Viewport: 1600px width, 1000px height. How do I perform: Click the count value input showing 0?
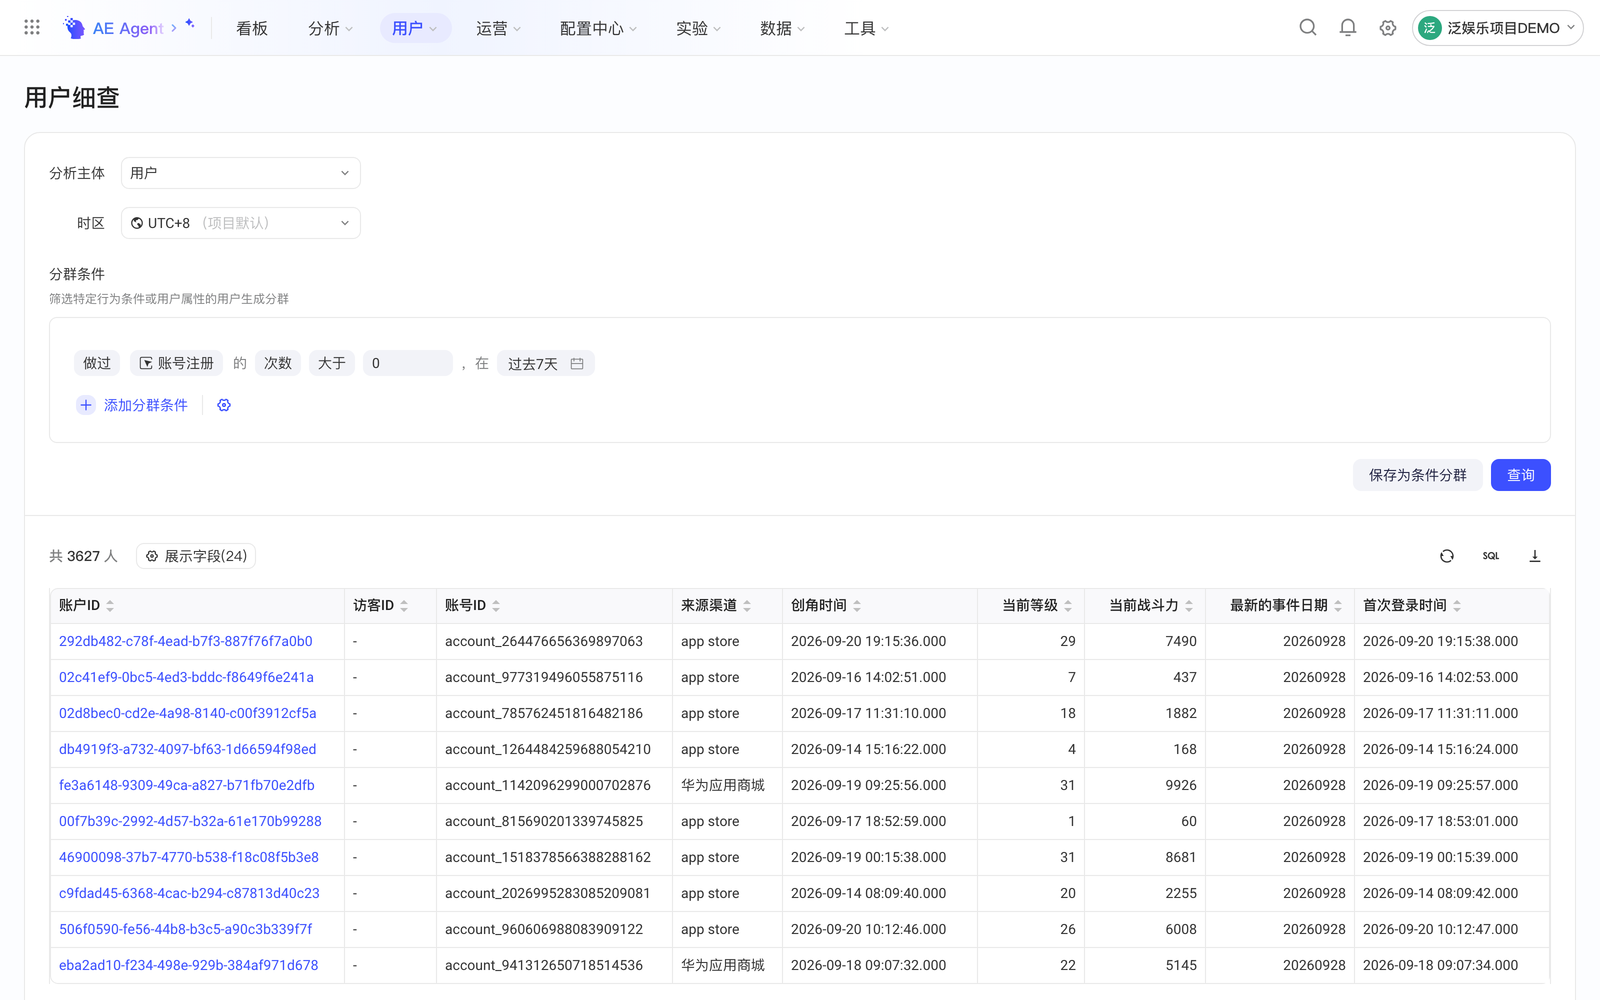(x=408, y=363)
